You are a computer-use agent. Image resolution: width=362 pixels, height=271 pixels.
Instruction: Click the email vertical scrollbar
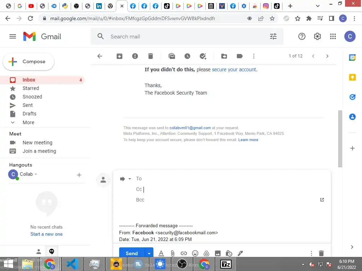340,139
